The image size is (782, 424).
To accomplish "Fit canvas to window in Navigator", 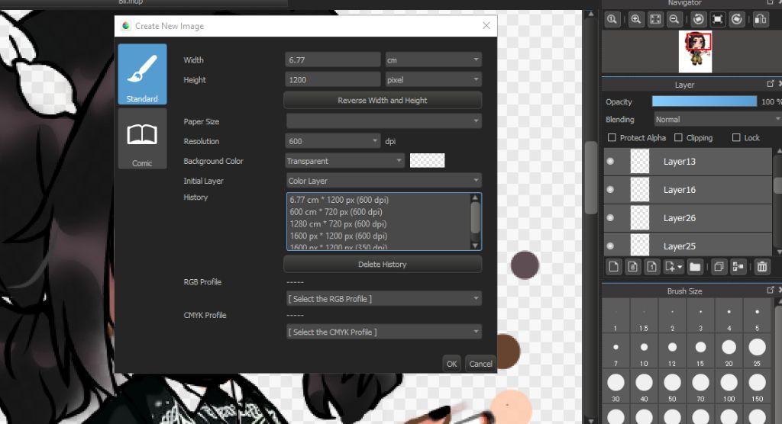I will pos(654,19).
